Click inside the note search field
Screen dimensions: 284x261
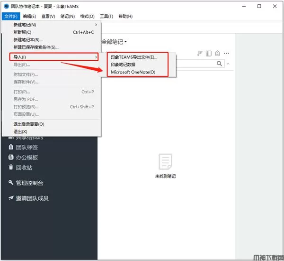click(200, 64)
